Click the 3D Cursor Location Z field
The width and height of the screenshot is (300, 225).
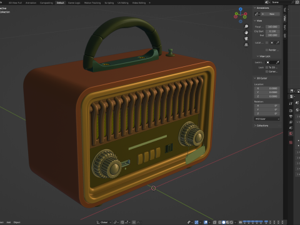coord(267,96)
